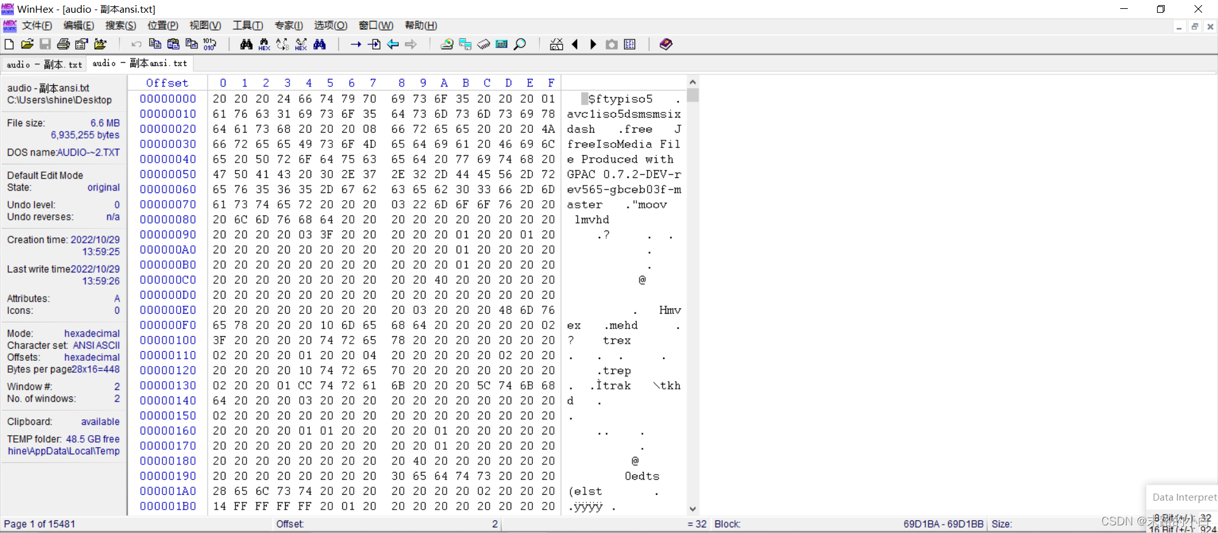
Task: Go to previous item black left triangle
Action: 575,44
